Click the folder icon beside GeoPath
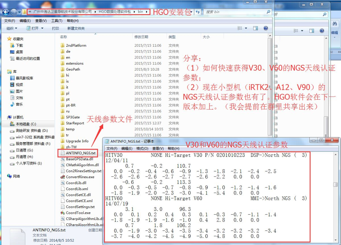Screen dimensions: 341x245 pos(63,69)
